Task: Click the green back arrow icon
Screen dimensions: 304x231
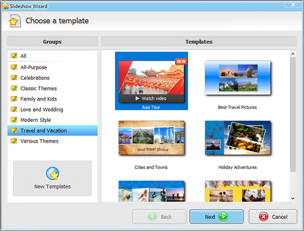Action: point(152,217)
